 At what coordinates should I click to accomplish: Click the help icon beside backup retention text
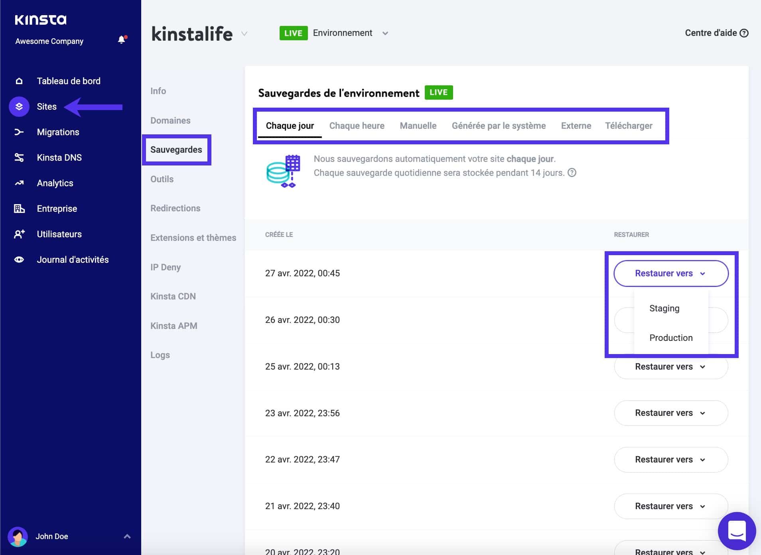pyautogui.click(x=572, y=173)
